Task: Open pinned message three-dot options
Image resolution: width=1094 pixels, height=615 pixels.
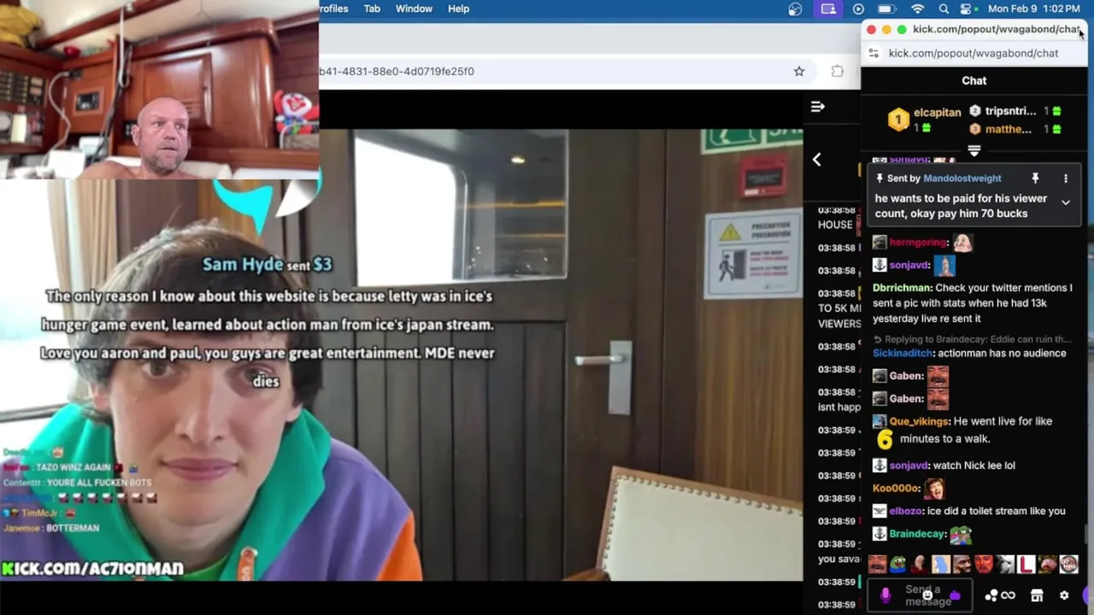Action: 1065,178
